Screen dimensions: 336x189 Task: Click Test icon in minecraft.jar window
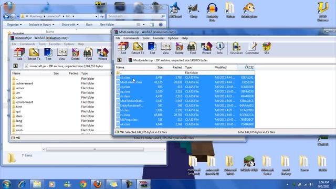click(x=48, y=54)
